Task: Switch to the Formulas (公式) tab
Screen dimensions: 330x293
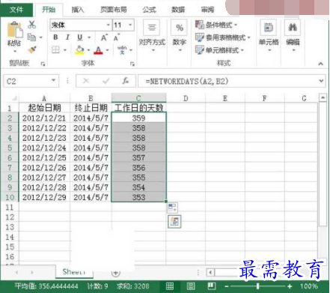Action: [149, 10]
